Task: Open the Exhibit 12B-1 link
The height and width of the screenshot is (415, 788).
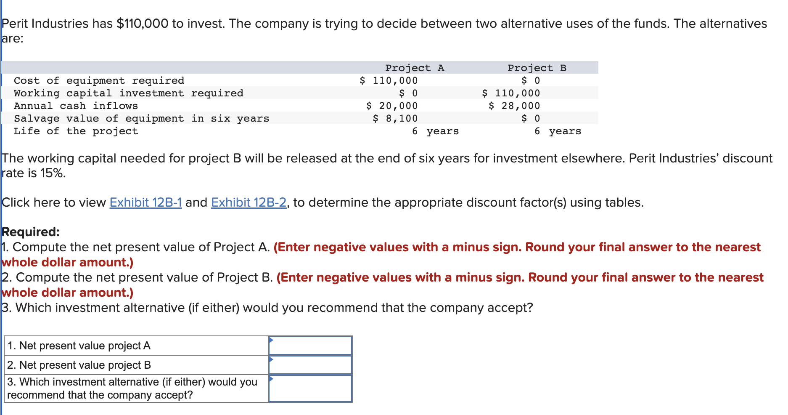Action: click(145, 202)
